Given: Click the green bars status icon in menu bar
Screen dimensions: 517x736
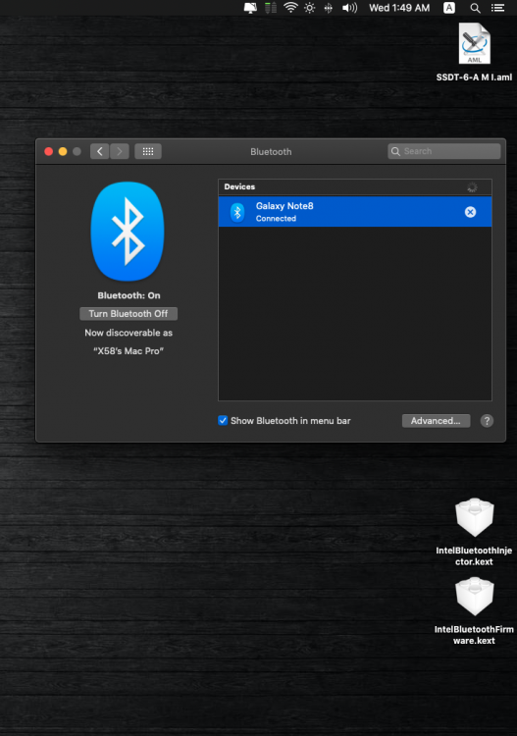Looking at the screenshot, I should [271, 8].
